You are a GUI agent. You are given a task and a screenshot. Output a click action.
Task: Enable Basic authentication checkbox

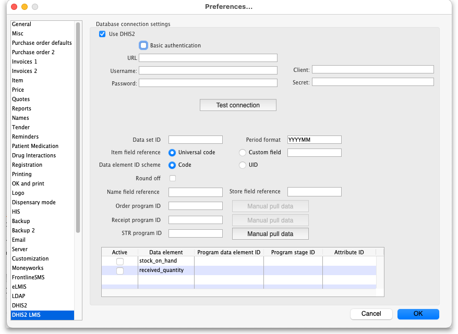(143, 46)
